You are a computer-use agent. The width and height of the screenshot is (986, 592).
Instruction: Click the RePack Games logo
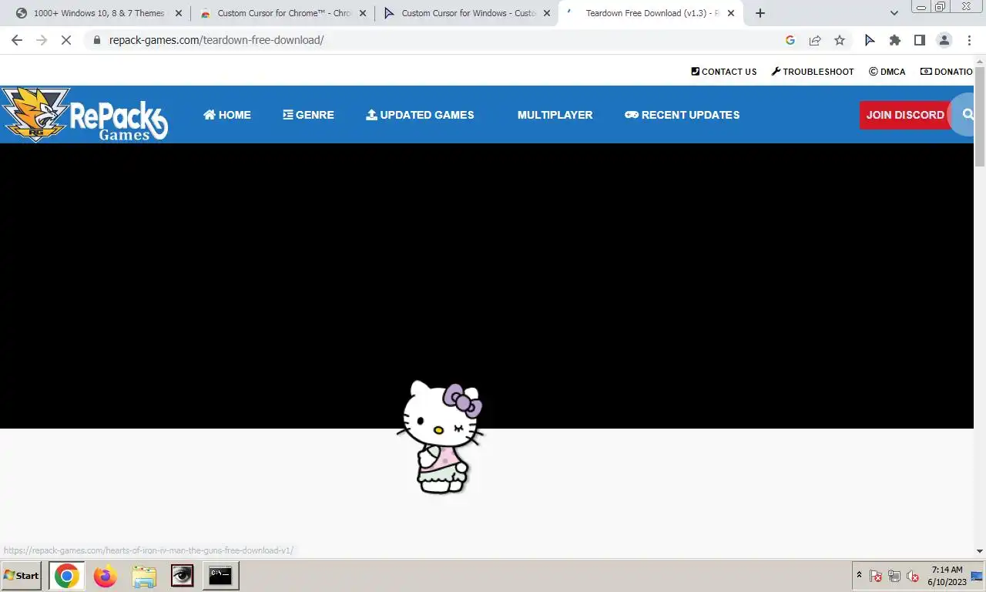(85, 114)
